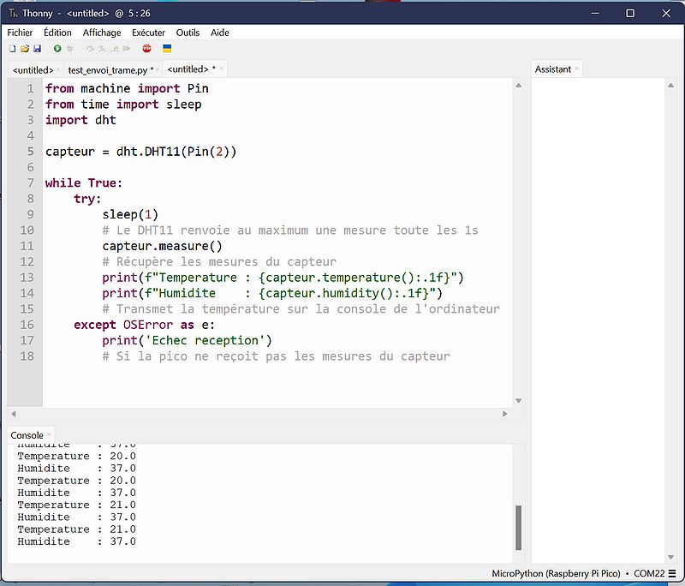Click the Ukraine flag toolbar icon

tap(167, 49)
